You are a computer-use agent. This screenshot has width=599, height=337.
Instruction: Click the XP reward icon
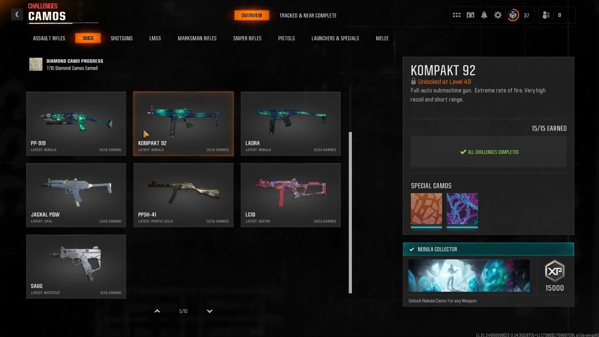coord(554,271)
